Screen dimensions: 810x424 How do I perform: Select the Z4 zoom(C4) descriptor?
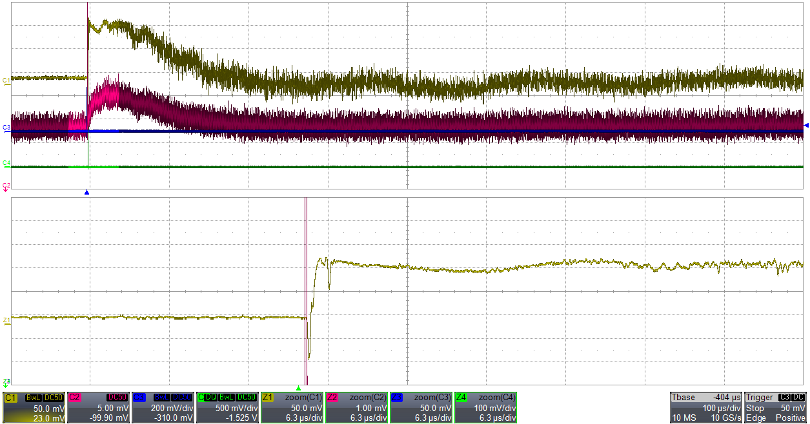pyautogui.click(x=485, y=407)
